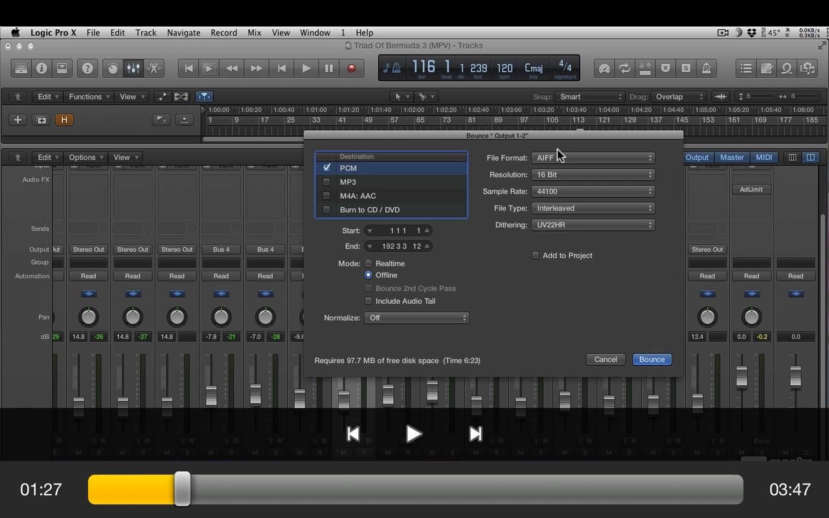Open the Library panel icon
The height and width of the screenshot is (518, 829).
[x=21, y=68]
